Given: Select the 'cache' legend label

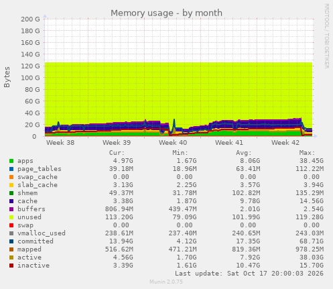Looking at the screenshot, I should pos(27,201).
